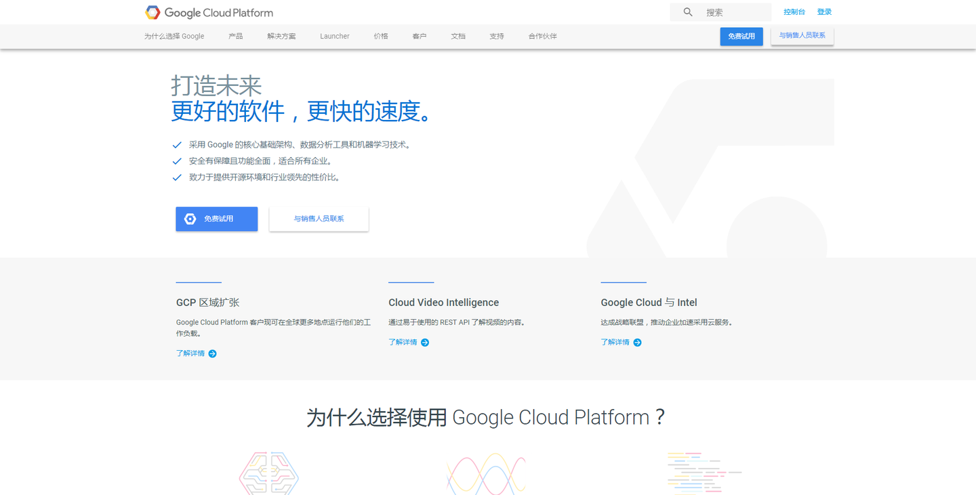Viewport: 976px width, 495px height.
Task: Open 了解详情 link under GCP 区域扩张
Action: pyautogui.click(x=190, y=353)
